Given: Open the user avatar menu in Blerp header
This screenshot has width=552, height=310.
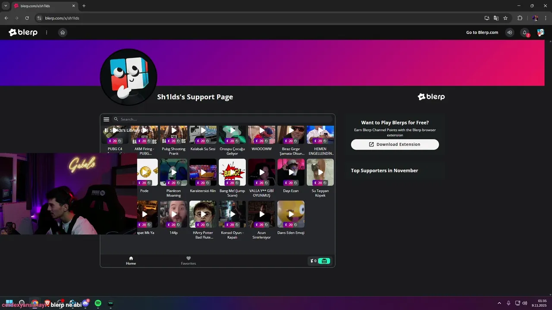Looking at the screenshot, I should point(540,32).
